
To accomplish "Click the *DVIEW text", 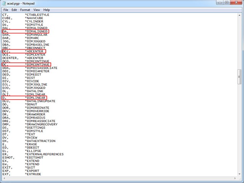I will pos(31,138).
